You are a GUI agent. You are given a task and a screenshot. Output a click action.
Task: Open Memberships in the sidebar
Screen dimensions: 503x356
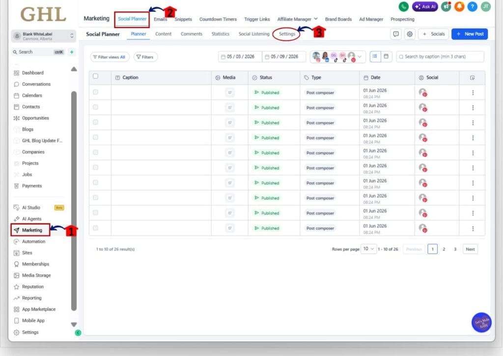click(x=35, y=264)
